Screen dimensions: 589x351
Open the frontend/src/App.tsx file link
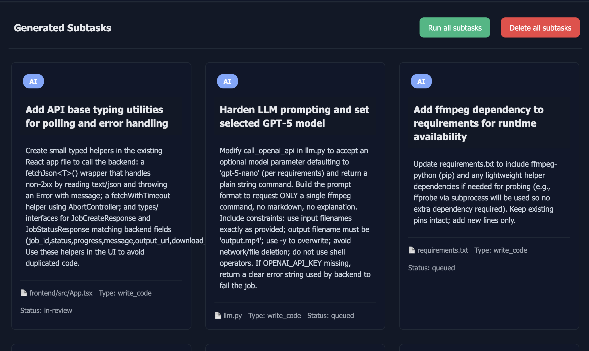(x=61, y=293)
